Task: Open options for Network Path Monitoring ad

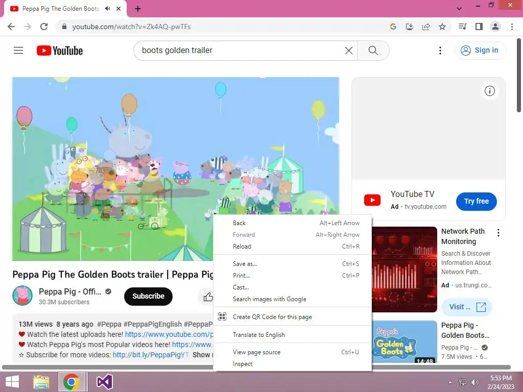Action: (498, 233)
